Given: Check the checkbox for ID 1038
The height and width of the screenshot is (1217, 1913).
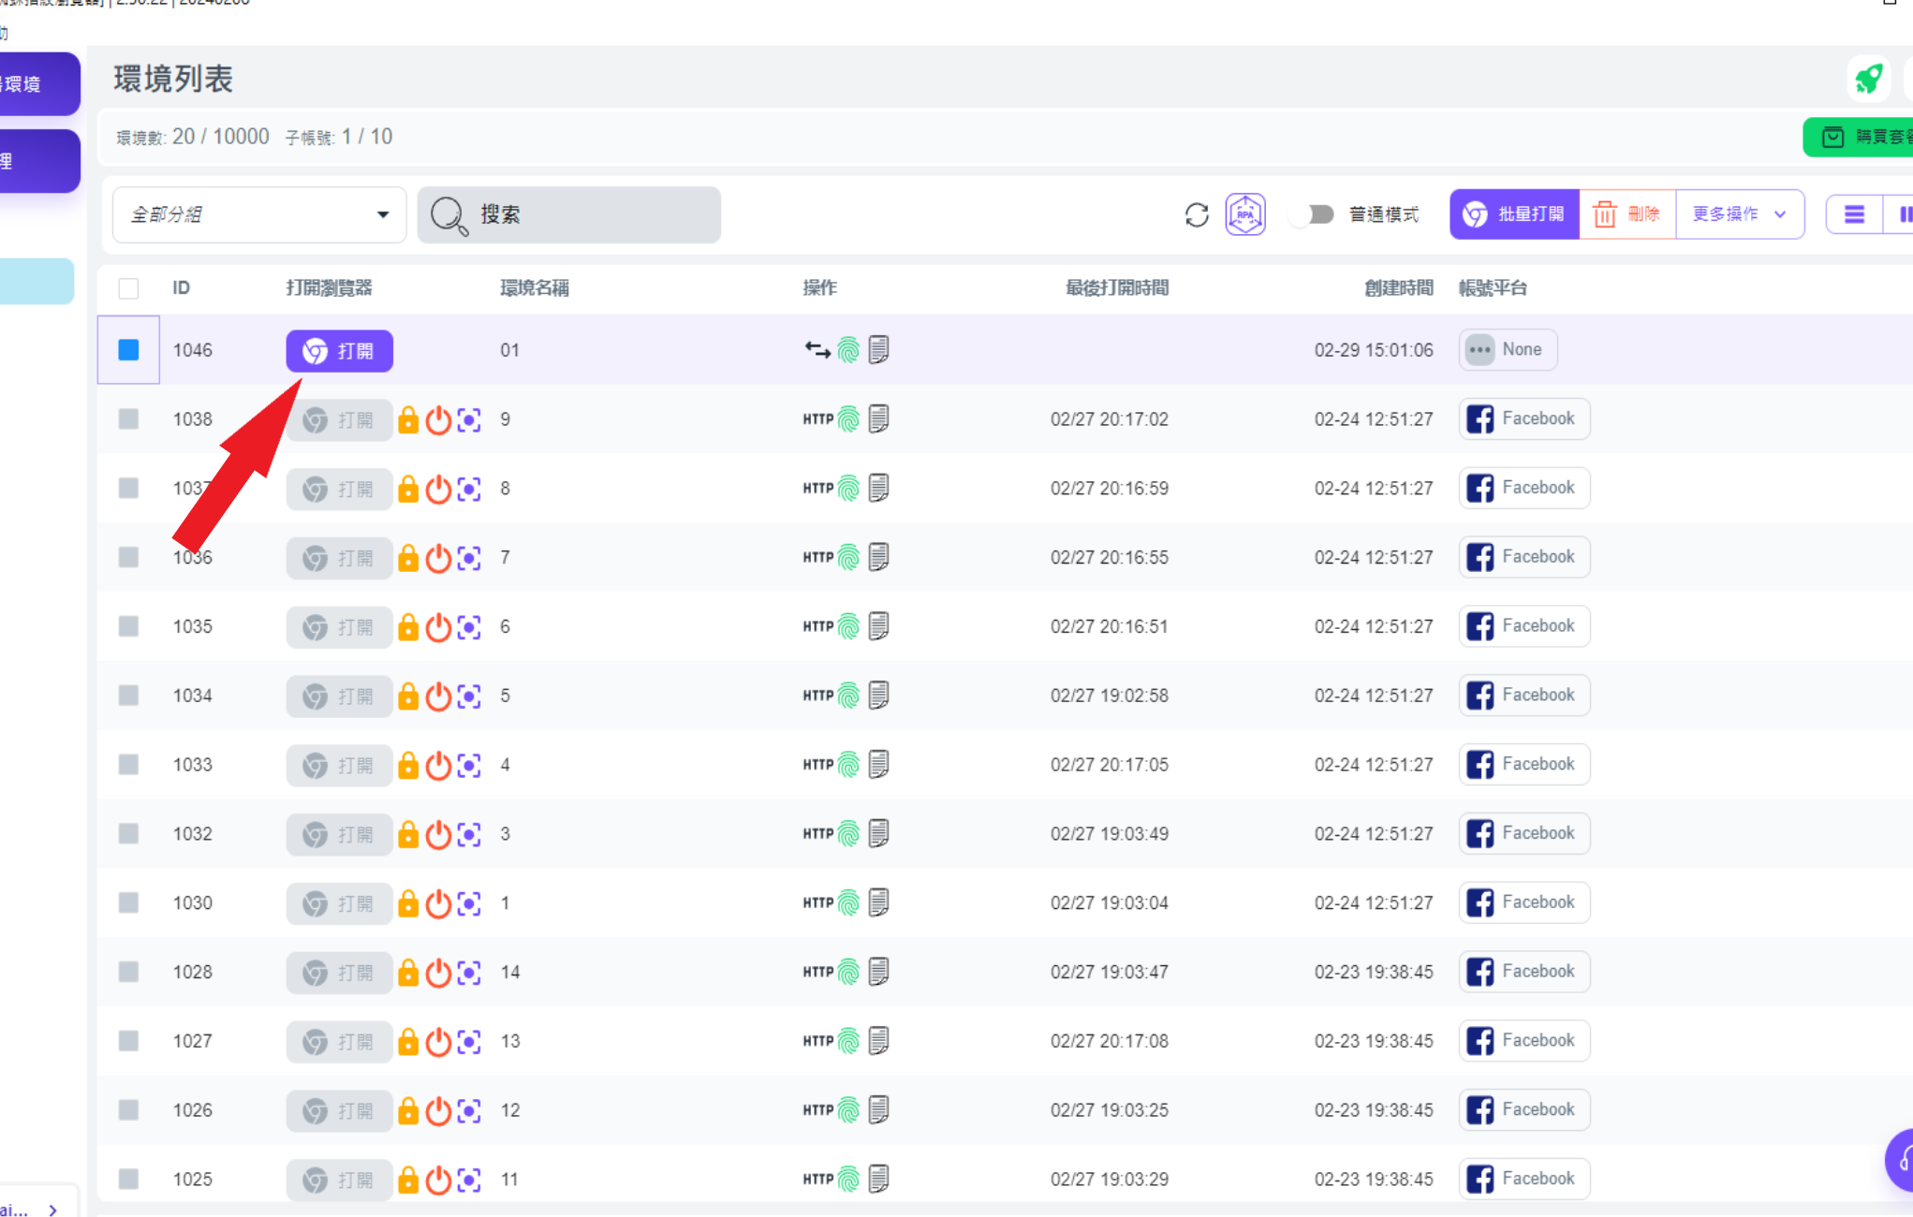Looking at the screenshot, I should coord(128,419).
